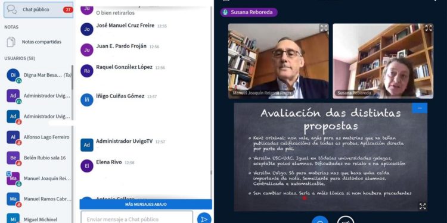The height and width of the screenshot is (223, 447).
Task: Select first Administrador Uvigo user entry
Action: 38,96
